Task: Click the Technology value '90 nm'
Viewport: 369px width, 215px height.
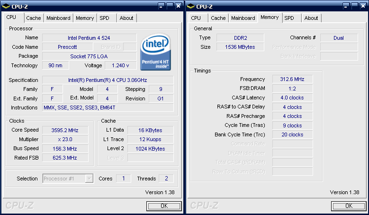Action: (x=55, y=65)
